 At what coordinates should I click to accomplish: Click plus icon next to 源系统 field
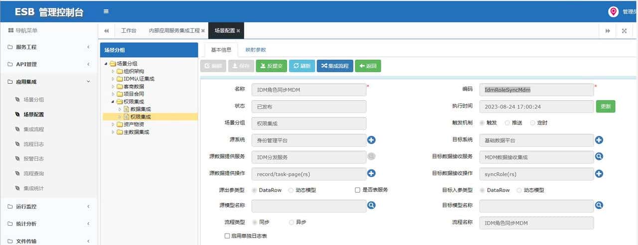371,140
